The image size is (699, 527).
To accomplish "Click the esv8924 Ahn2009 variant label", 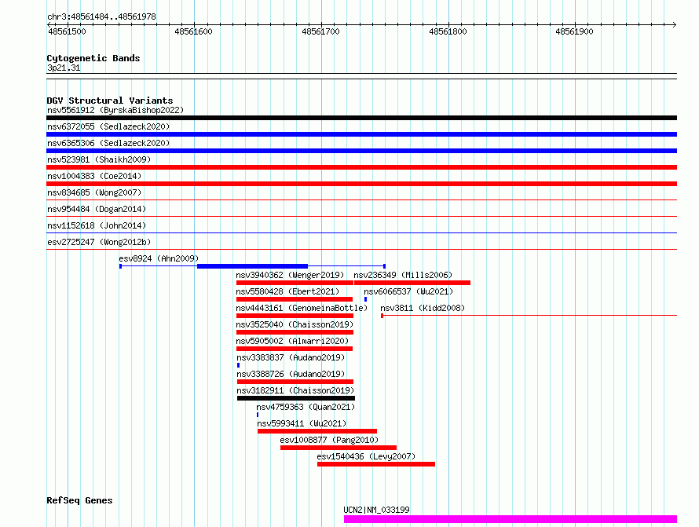I will pyautogui.click(x=159, y=258).
